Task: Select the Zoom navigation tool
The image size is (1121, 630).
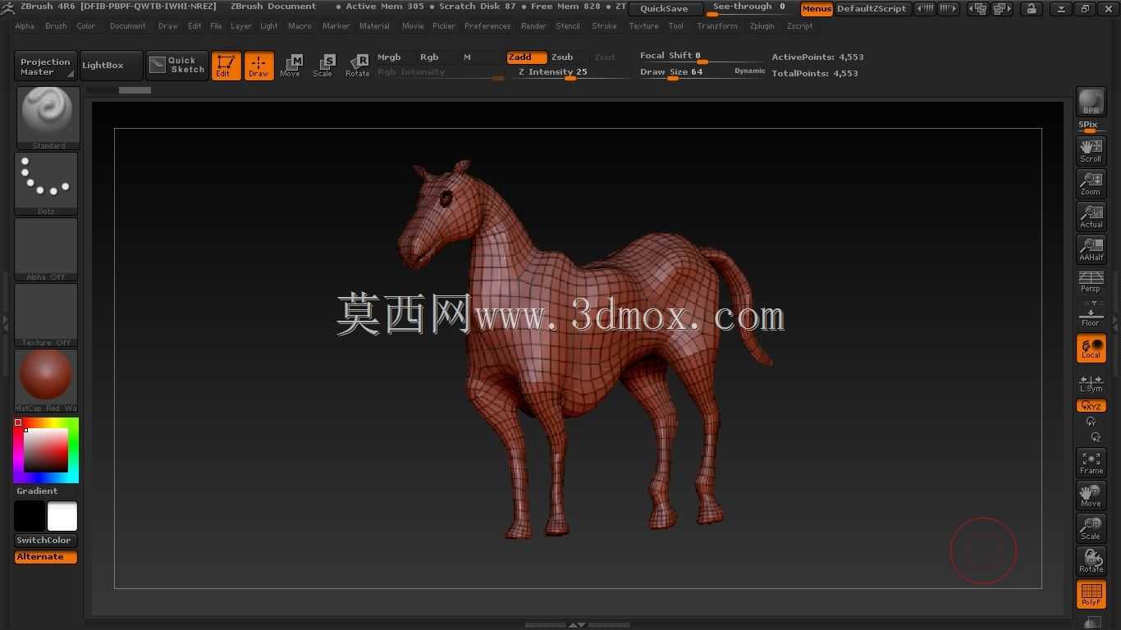Action: pyautogui.click(x=1091, y=183)
